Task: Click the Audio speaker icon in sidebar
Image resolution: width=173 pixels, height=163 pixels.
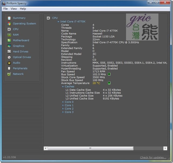Action: (x=9, y=63)
